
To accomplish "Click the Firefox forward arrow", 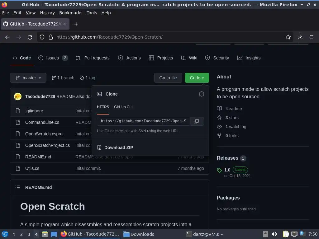I will pos(19,37).
